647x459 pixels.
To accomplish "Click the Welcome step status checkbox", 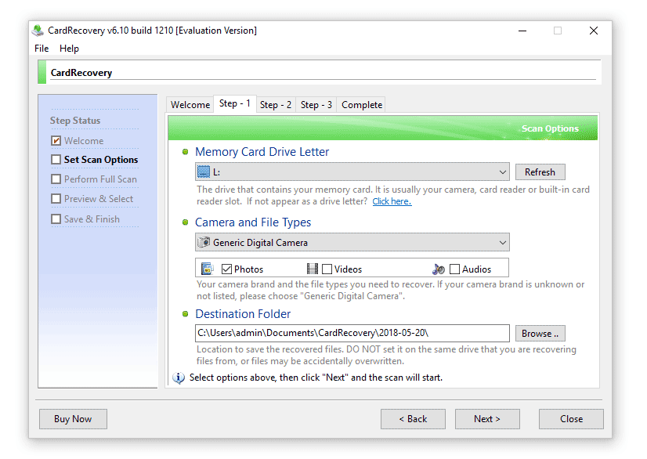I will 56,141.
